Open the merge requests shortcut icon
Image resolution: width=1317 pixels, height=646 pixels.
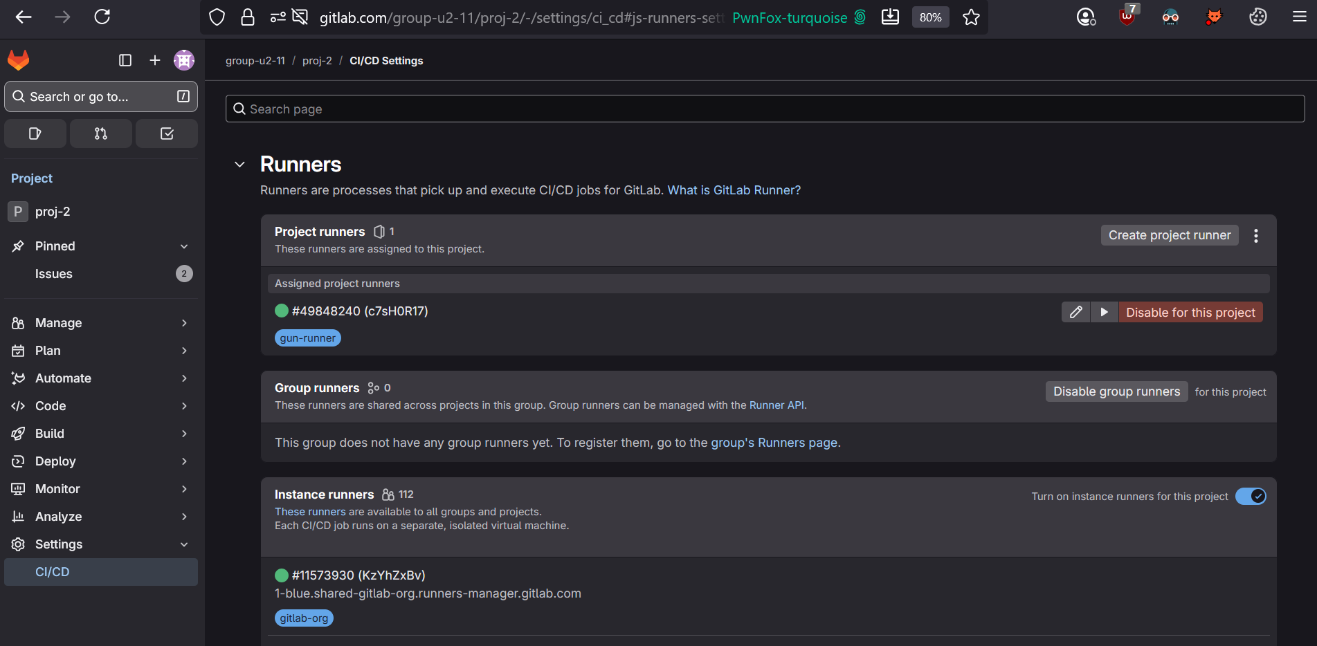point(101,133)
